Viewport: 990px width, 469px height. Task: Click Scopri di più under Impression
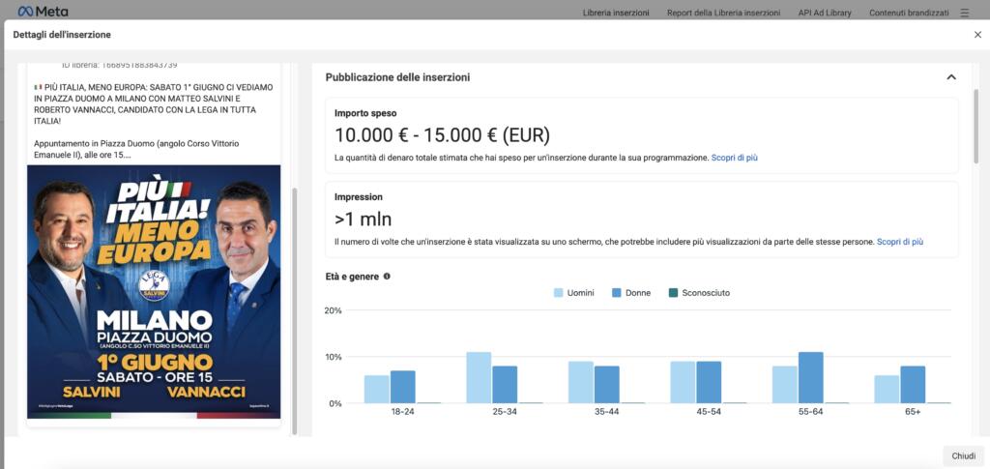(899, 242)
